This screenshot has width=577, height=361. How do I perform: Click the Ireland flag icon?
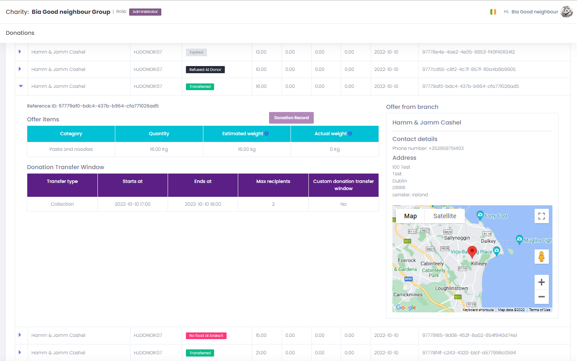(493, 12)
